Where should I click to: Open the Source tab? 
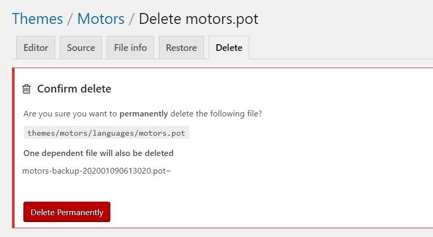click(81, 48)
